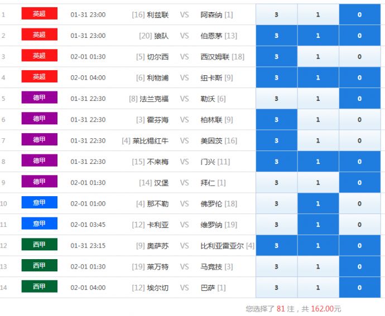
Task: Toggle the 0 option for 利兹联 vs 阿森纳
Action: [359, 14]
